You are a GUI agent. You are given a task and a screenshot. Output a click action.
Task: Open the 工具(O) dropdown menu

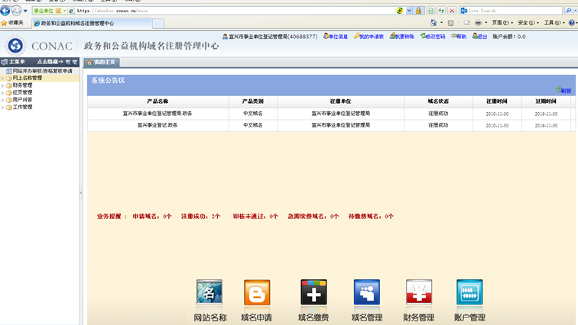click(554, 23)
